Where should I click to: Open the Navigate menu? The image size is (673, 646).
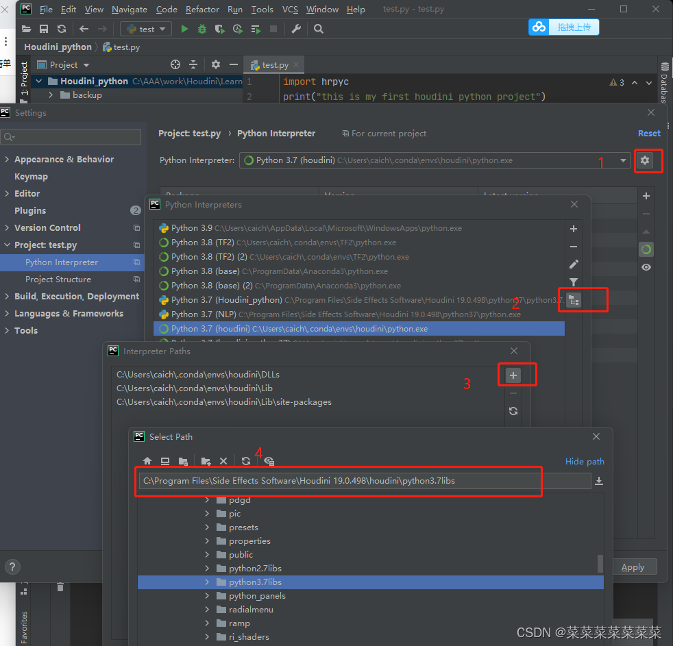130,9
